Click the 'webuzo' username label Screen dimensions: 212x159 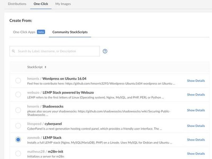pyautogui.click(x=33, y=92)
